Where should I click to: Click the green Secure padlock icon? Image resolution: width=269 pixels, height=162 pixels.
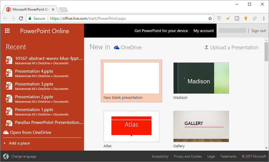tap(30, 18)
